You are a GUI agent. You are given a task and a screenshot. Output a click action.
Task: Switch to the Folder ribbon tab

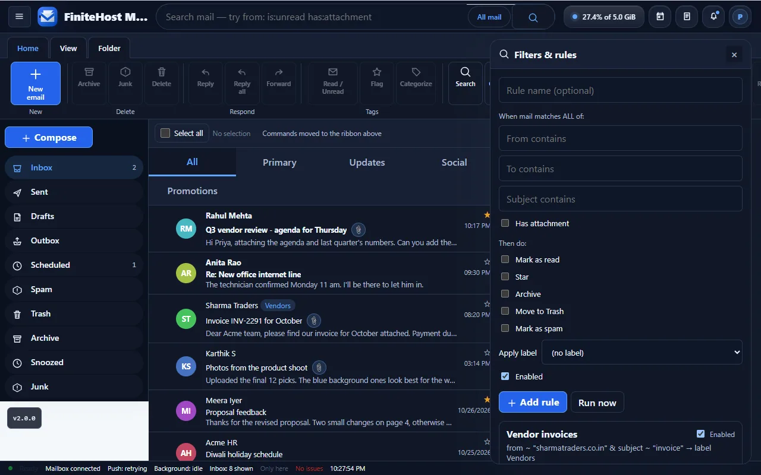(x=109, y=48)
